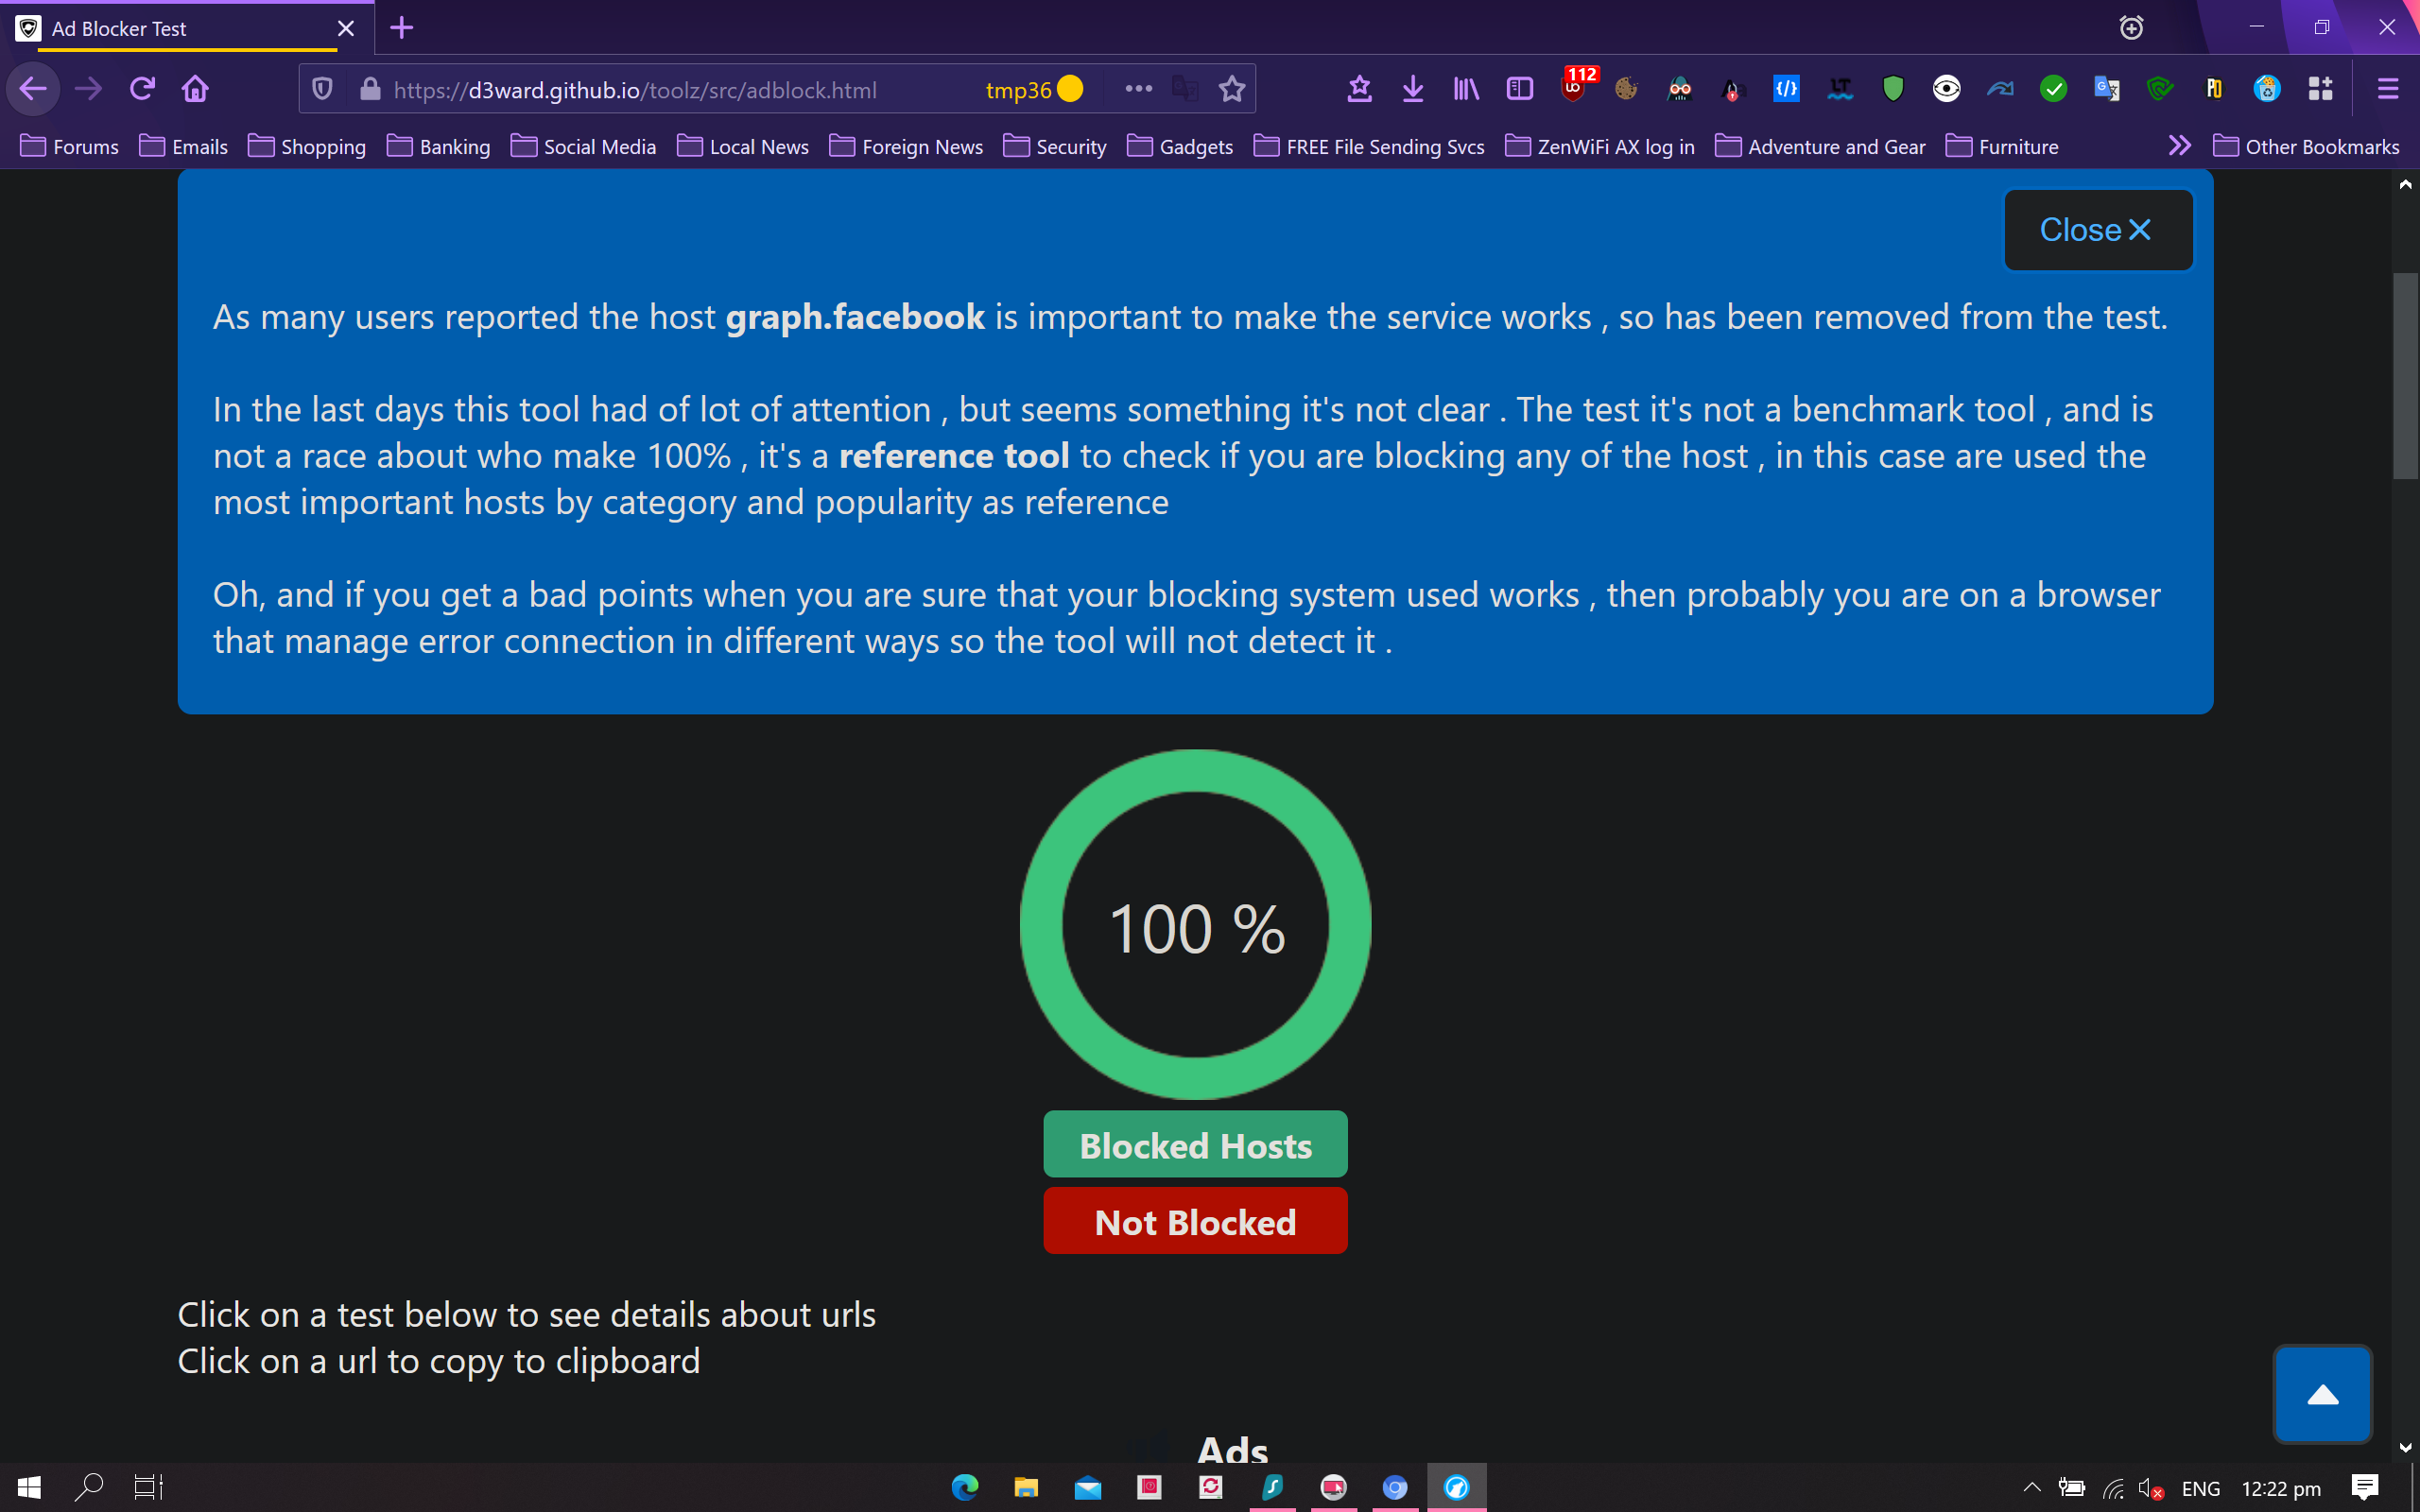Open page actions three-dot menu

1138,89
